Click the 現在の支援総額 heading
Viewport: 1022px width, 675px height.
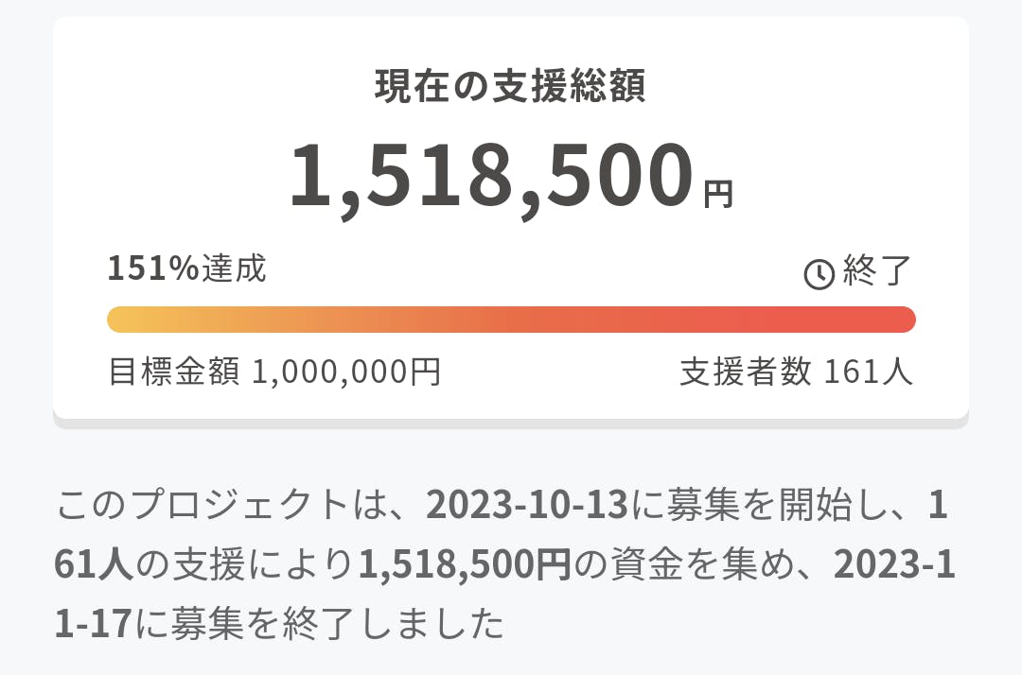point(511,87)
